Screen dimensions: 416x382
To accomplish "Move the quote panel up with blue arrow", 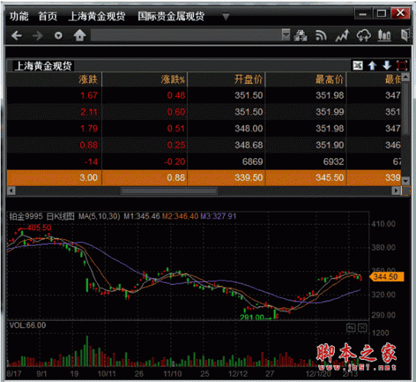I will (x=372, y=65).
